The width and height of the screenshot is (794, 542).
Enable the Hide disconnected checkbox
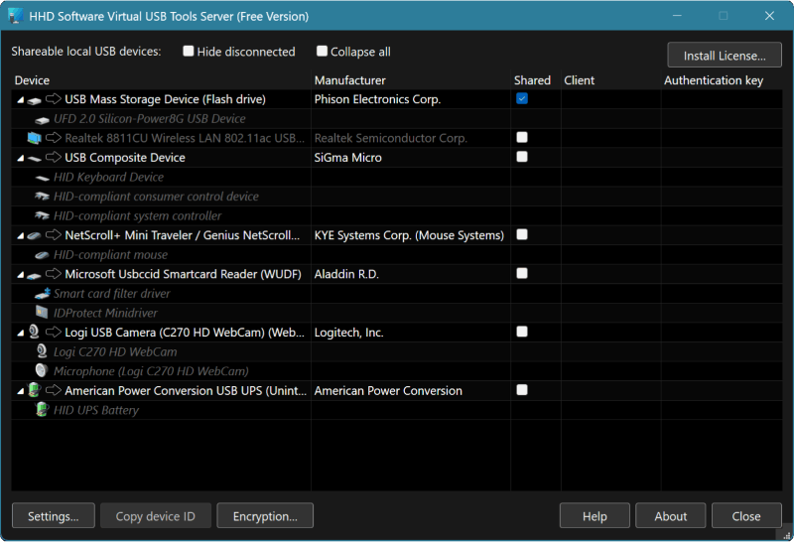tap(189, 52)
